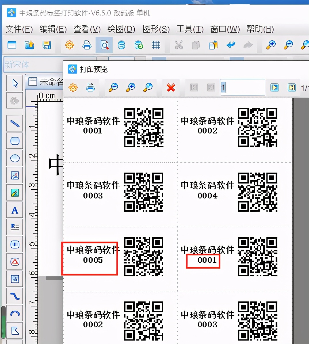This screenshot has height=344, width=309.
Task: Open the 窗口(W) menu
Action: 225,29
